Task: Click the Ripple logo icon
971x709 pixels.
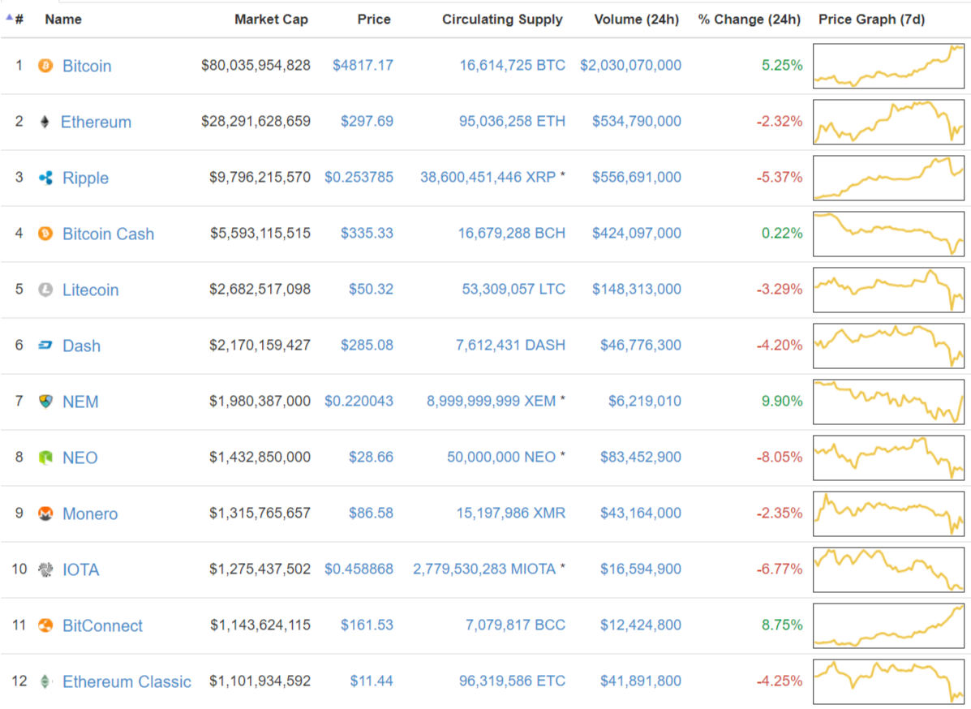Action: coord(45,178)
